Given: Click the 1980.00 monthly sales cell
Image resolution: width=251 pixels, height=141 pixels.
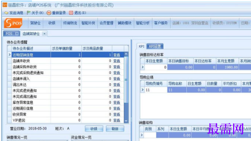Looking at the screenshot, I should pyautogui.click(x=227, y=67).
